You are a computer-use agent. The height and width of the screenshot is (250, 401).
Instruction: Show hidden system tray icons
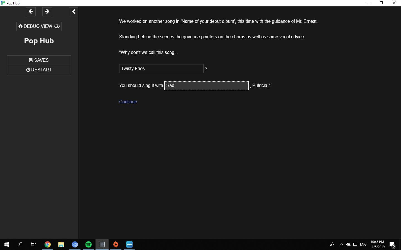coord(341,244)
